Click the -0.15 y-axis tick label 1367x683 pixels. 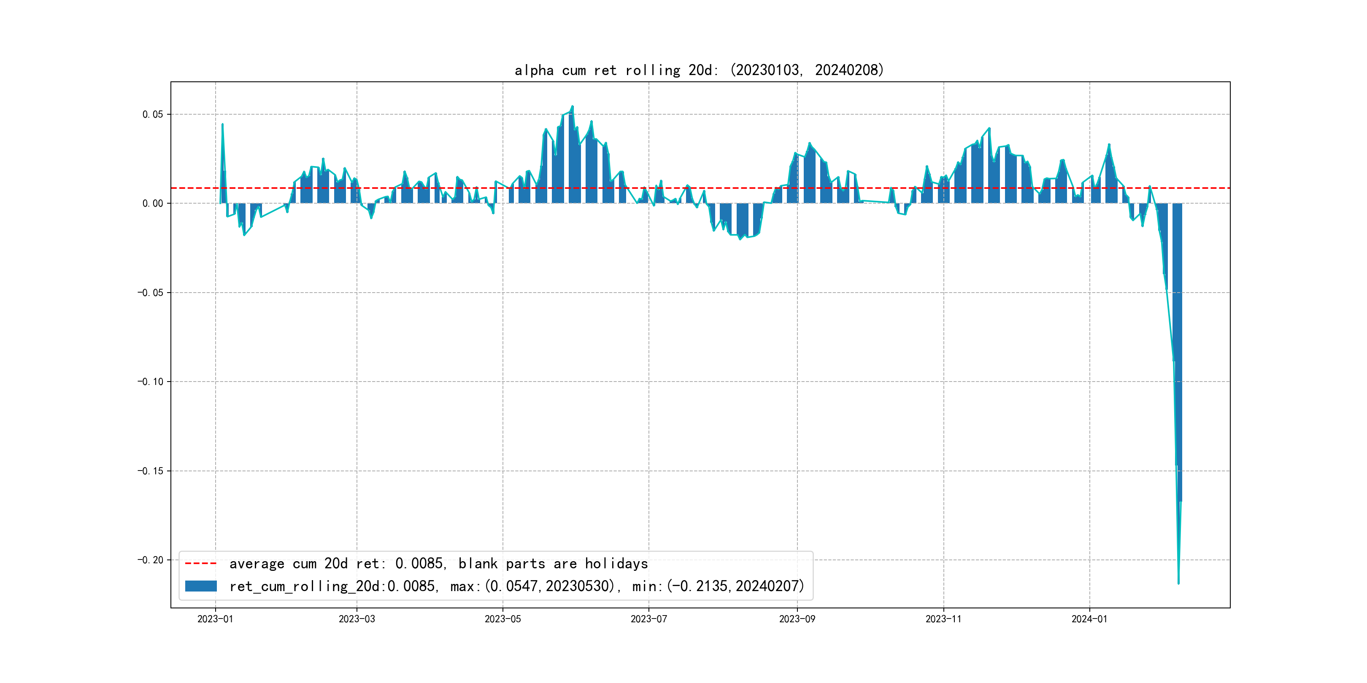coord(150,471)
